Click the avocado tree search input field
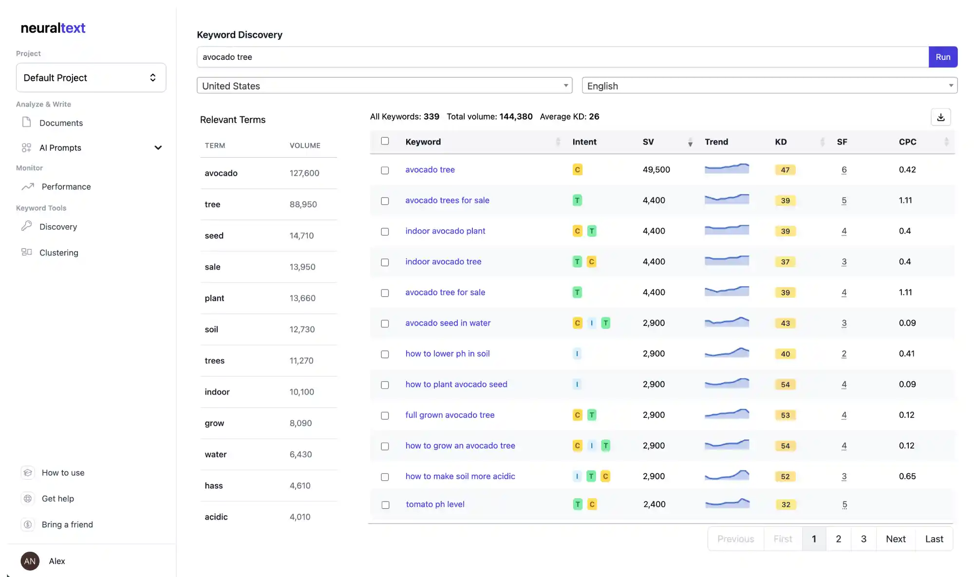The height and width of the screenshot is (577, 974). coord(562,57)
